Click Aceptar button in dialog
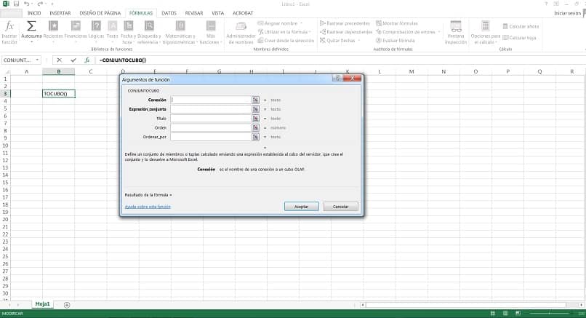This screenshot has height=318, width=586. tap(301, 207)
